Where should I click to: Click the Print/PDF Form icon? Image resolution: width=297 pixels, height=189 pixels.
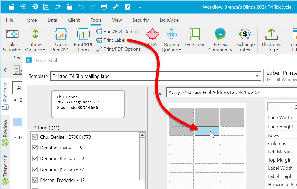[x=83, y=34]
